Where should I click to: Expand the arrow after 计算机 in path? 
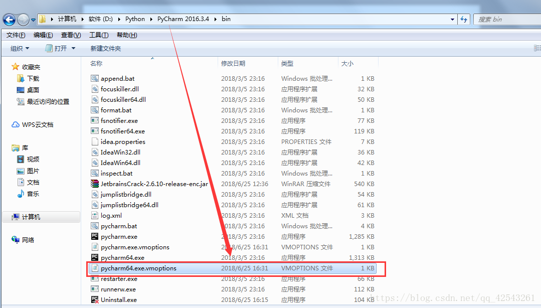[82, 19]
